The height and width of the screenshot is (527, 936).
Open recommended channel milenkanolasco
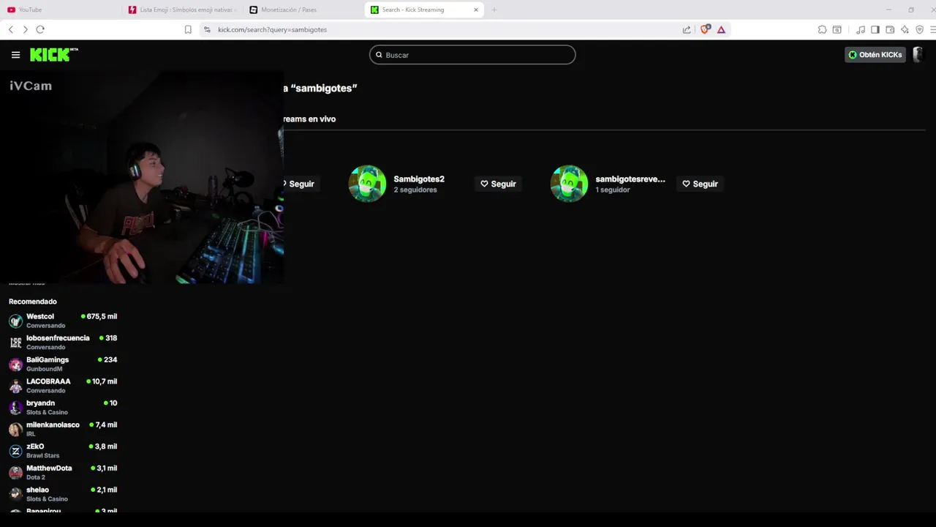[x=63, y=429]
